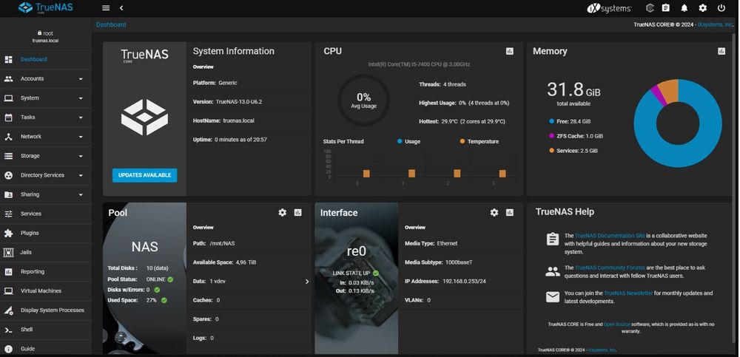This screenshot has width=740, height=357.
Task: Click the orange Services legend dot
Action: coord(551,151)
